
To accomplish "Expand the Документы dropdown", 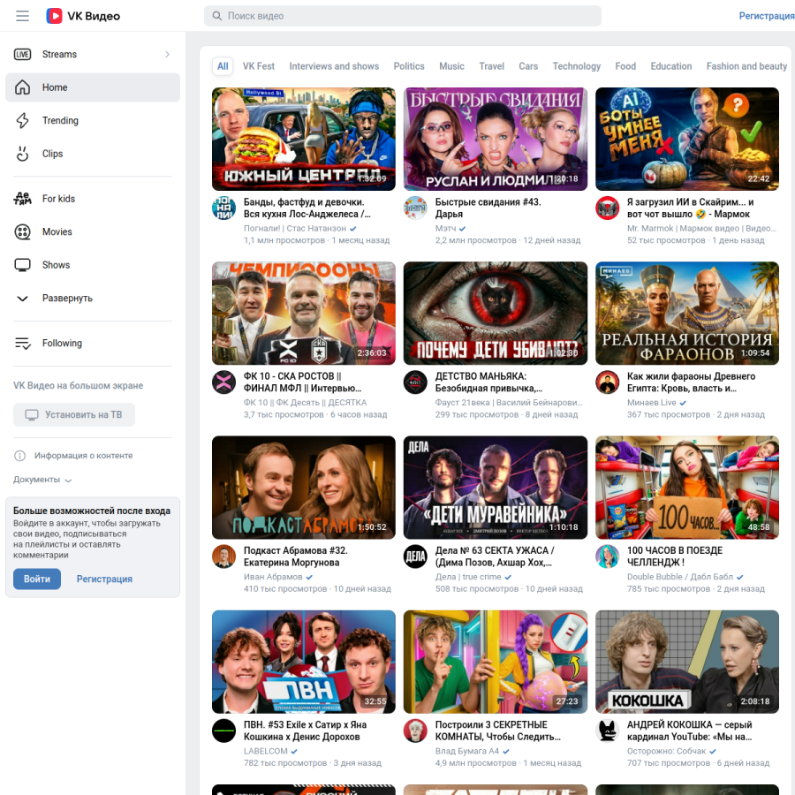I will coord(42,480).
